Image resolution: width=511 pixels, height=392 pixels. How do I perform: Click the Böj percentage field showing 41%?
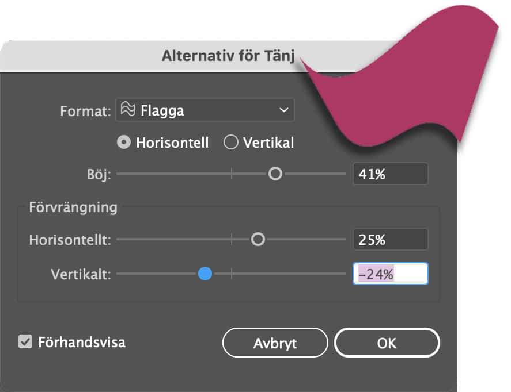[390, 174]
